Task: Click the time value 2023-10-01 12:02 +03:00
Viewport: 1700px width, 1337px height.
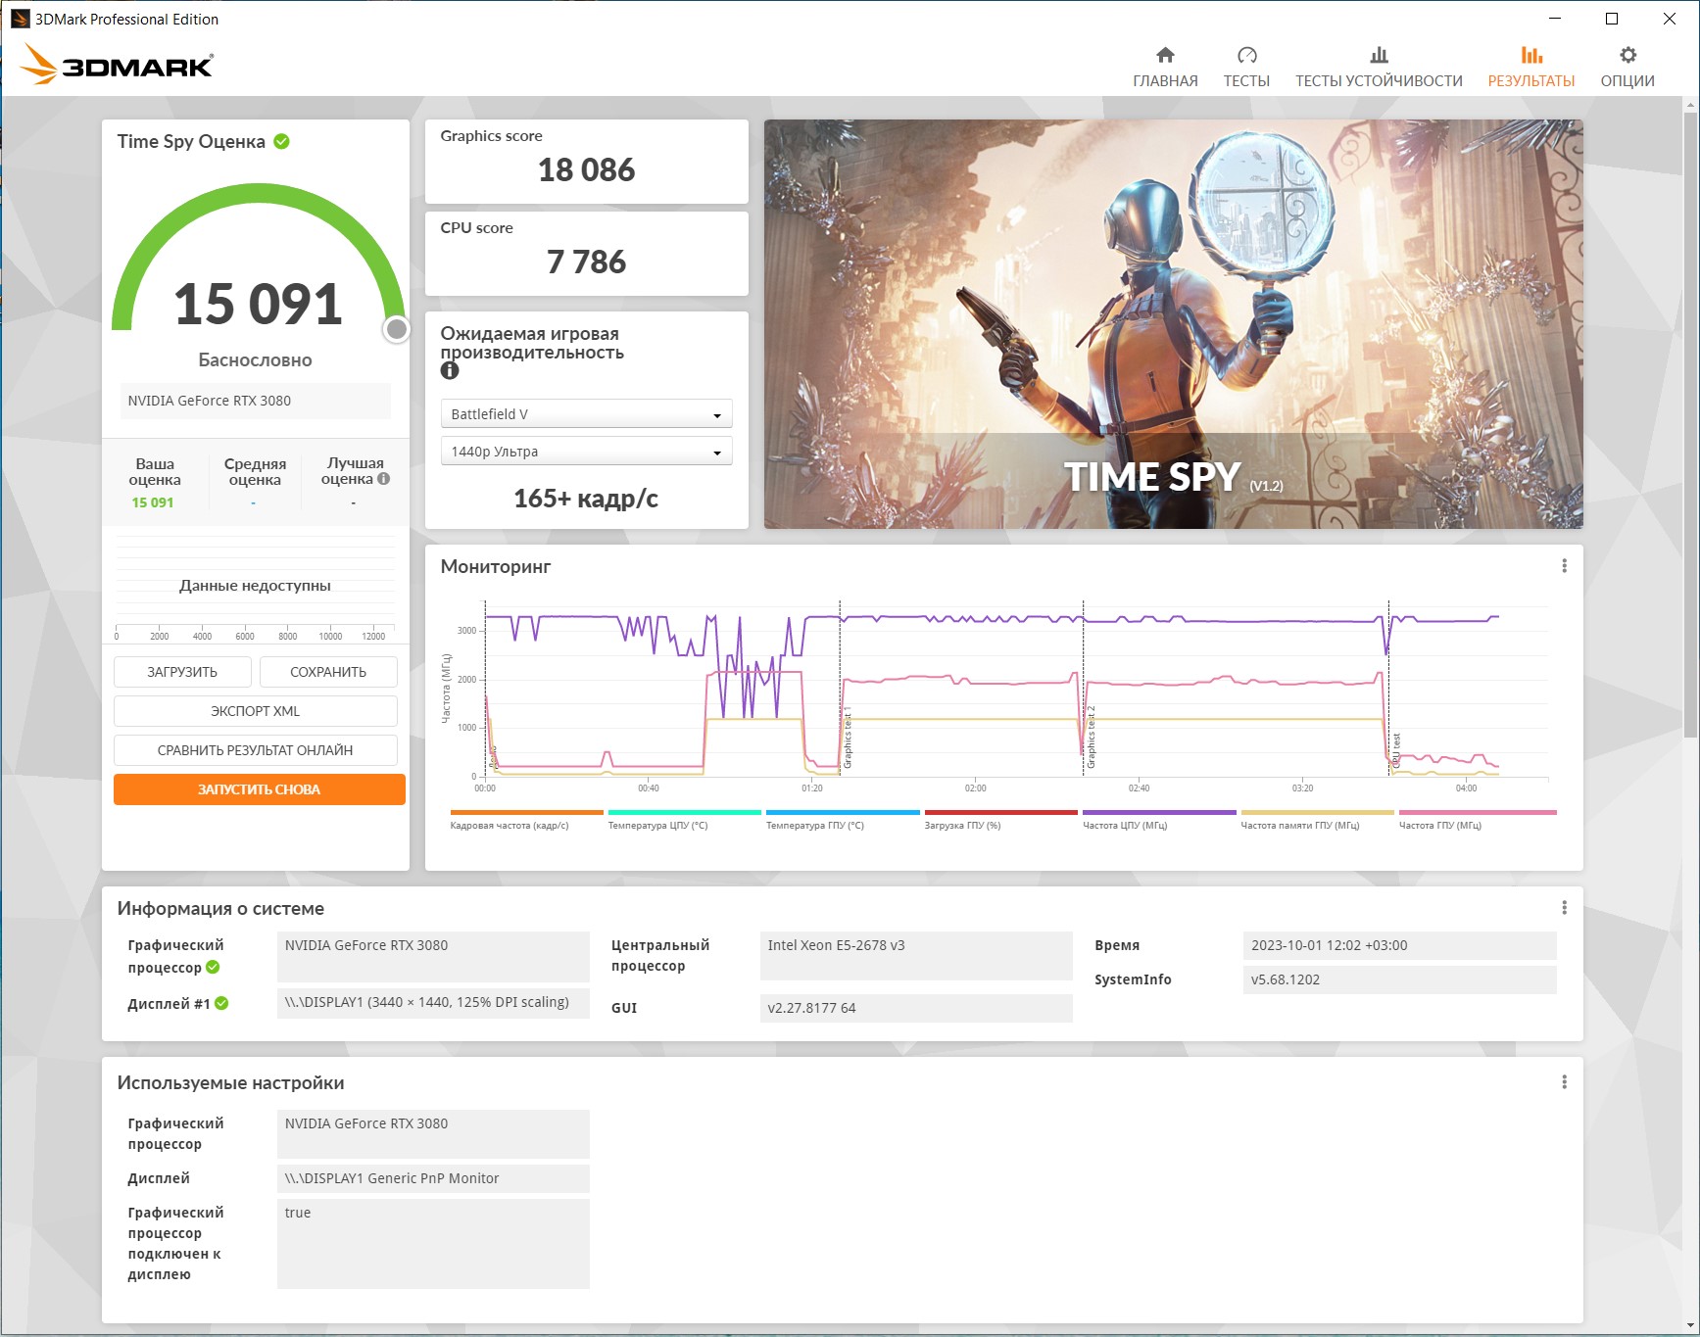Action: point(1399,945)
